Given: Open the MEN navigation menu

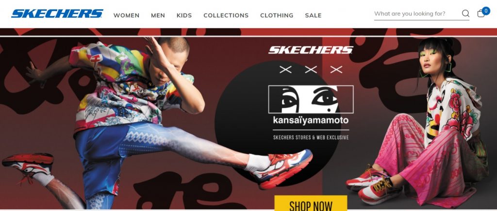Looking at the screenshot, I should coord(158,15).
